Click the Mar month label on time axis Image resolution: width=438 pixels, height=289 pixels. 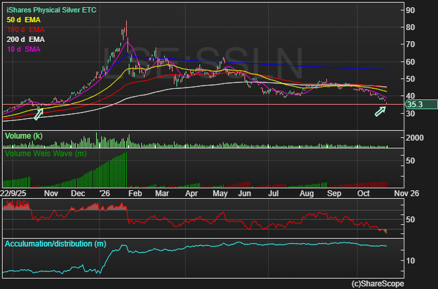tap(162, 194)
